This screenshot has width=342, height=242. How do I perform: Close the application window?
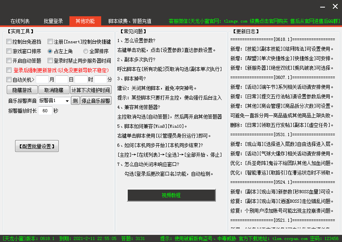click(x=335, y=6)
